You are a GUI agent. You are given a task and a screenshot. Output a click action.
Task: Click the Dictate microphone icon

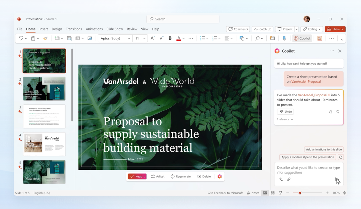284,38
